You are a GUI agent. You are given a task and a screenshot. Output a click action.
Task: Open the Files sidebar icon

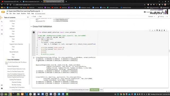[x=2, y=34]
